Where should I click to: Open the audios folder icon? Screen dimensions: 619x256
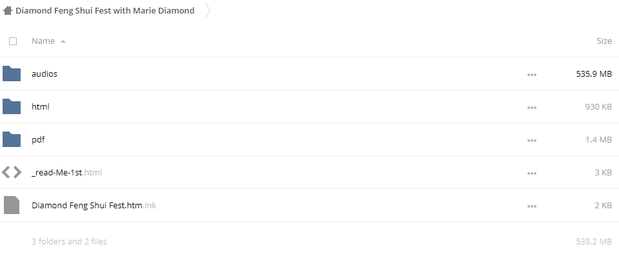pyautogui.click(x=12, y=74)
